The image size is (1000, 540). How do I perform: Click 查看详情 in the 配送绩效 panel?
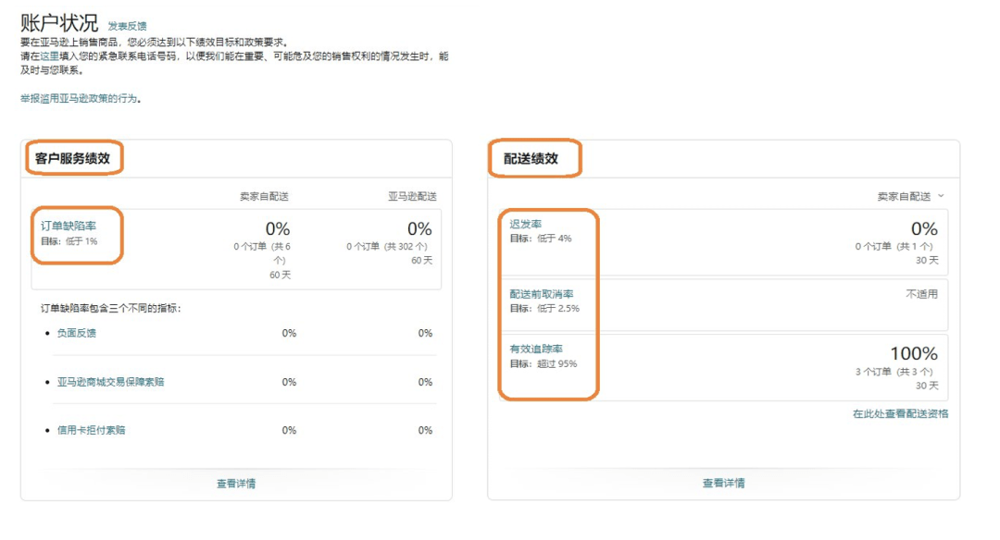[x=723, y=483]
